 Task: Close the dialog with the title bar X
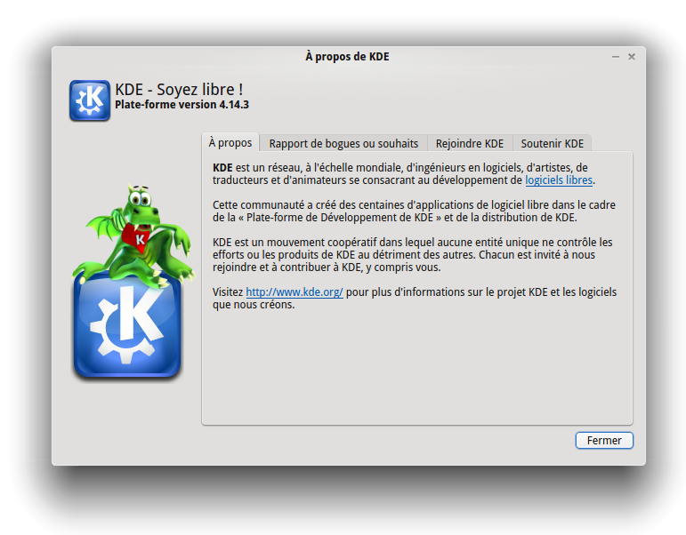click(632, 57)
